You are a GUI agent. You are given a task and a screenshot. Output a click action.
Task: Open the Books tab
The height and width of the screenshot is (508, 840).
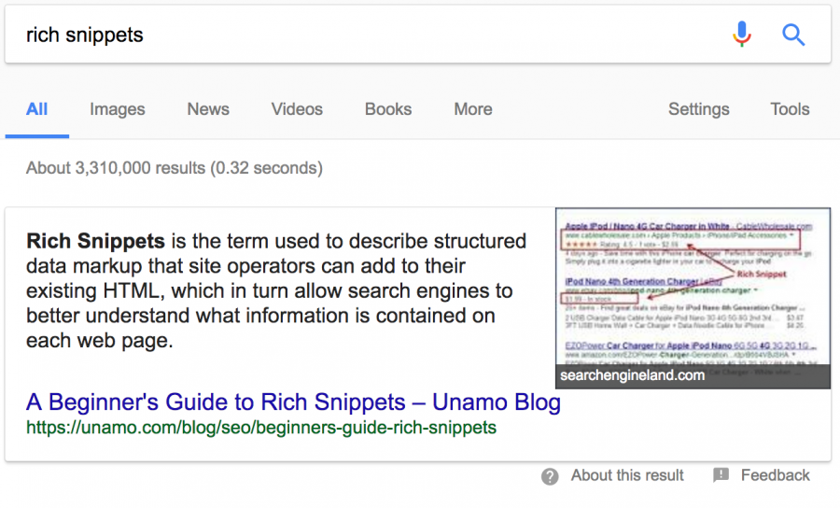tap(388, 109)
